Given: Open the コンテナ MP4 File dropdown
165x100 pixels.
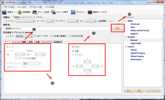Looking at the screenshot, I should (24, 36).
